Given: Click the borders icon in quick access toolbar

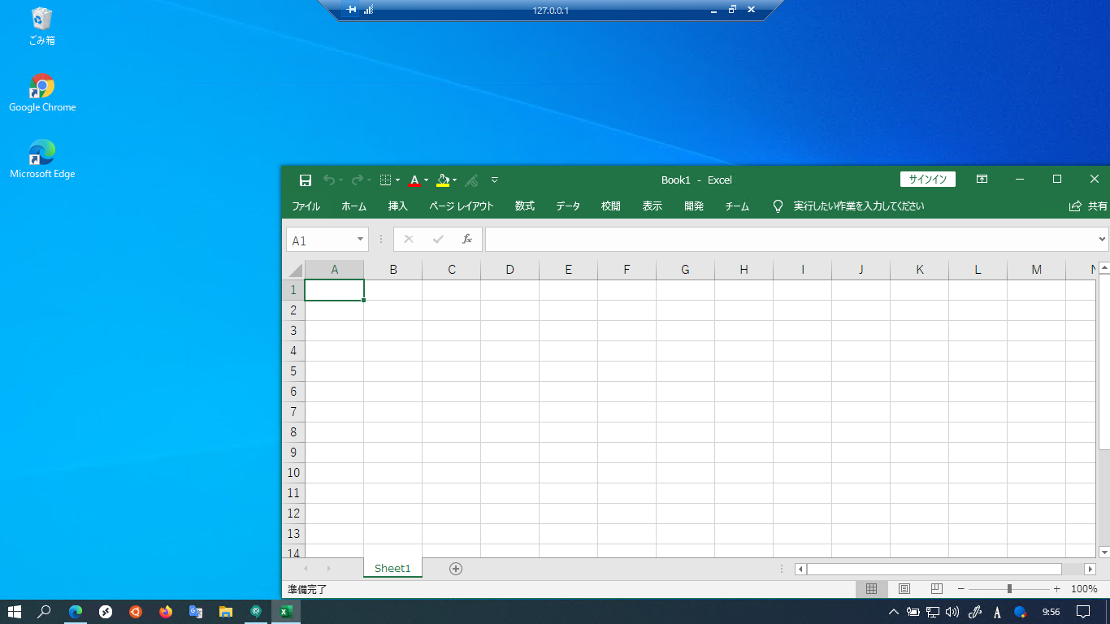Looking at the screenshot, I should coord(386,180).
